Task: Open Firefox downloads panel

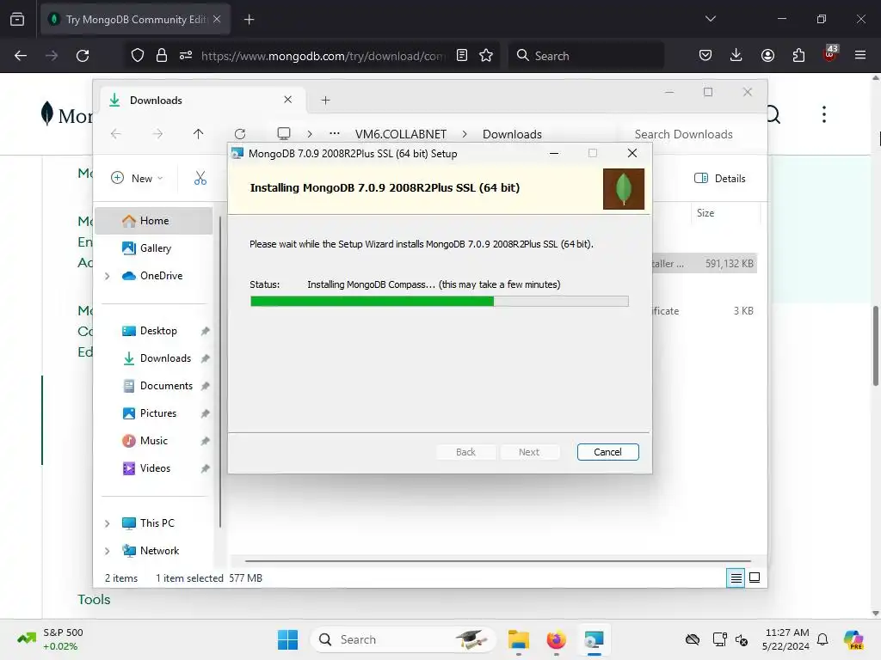Action: pos(736,56)
